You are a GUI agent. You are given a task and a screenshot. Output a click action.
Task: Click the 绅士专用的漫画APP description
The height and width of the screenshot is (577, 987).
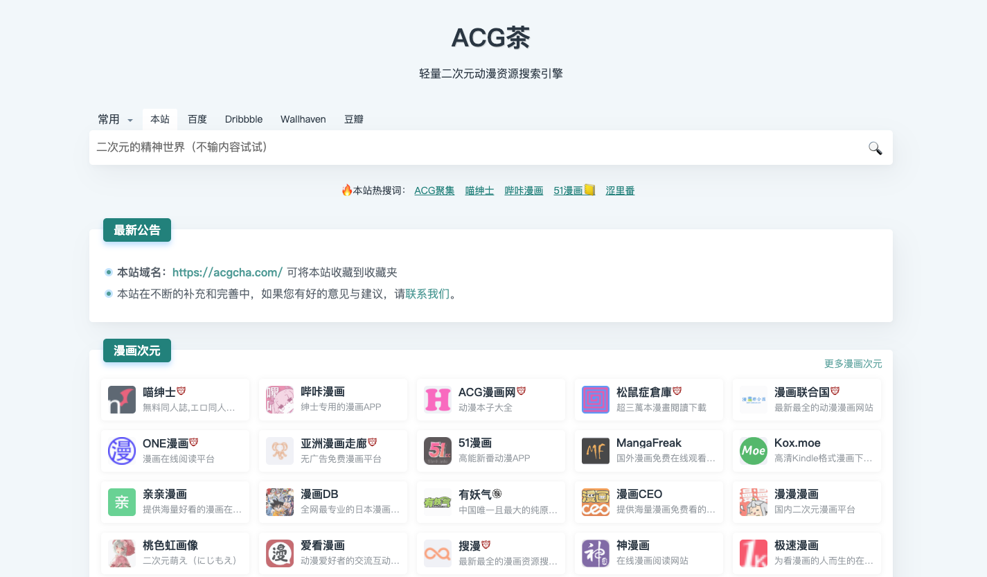coord(341,407)
